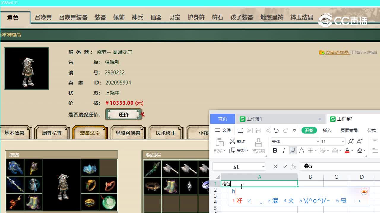Screen dimensions: 380x213
Task: Click the Paste (粘贴) clipboard icon
Action: click(x=219, y=142)
